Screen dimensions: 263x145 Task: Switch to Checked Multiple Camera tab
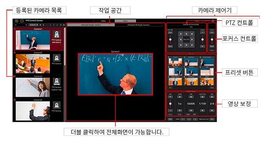(x=139, y=25)
